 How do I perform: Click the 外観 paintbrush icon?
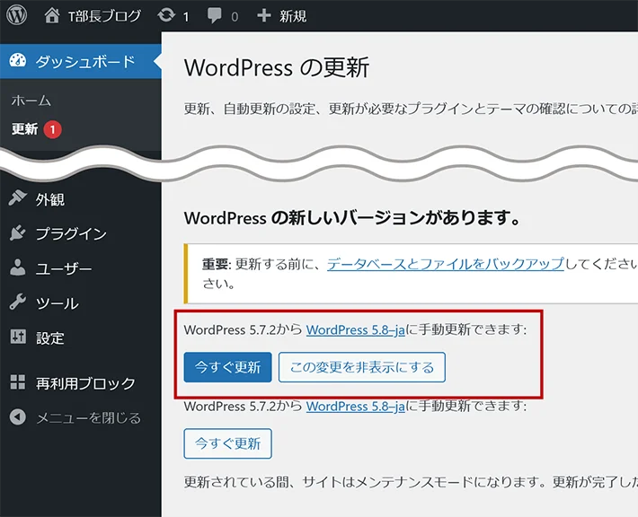coord(17,198)
